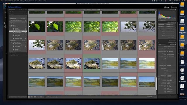This screenshot has height=105, width=187.
Task: Open the Music stack on desktop
Action: point(182,86)
